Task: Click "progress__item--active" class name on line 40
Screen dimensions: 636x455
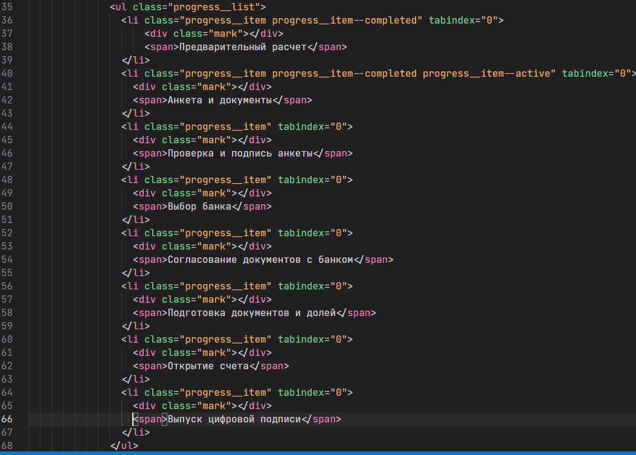Action: [x=486, y=74]
